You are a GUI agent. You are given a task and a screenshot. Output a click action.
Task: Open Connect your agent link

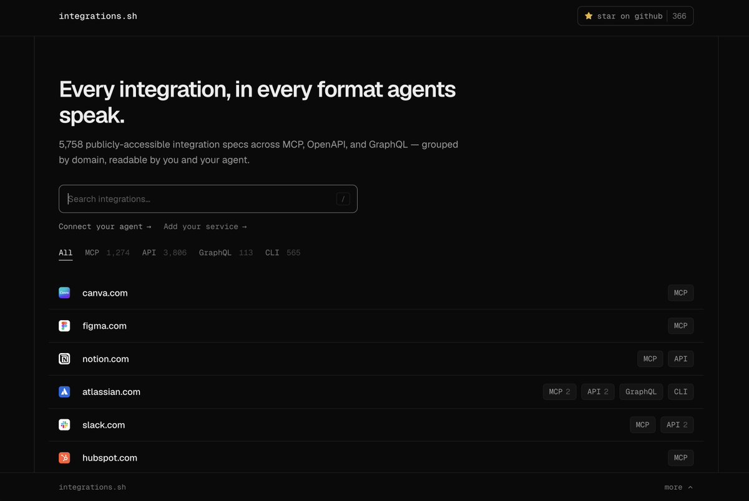tap(105, 226)
